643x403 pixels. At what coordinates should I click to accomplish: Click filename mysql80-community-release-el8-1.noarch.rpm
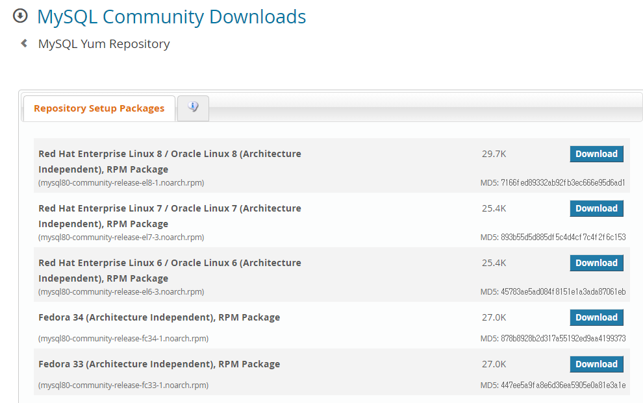click(x=121, y=182)
